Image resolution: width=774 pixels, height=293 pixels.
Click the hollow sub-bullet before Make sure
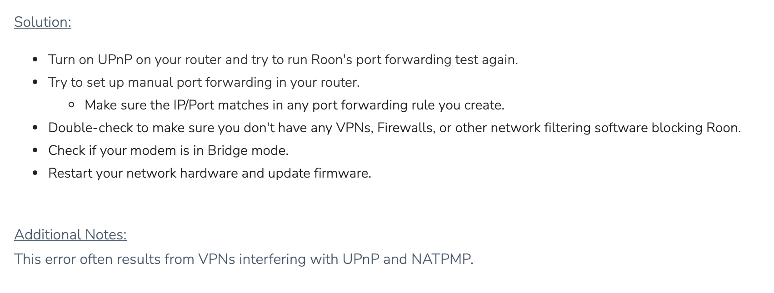[71, 105]
